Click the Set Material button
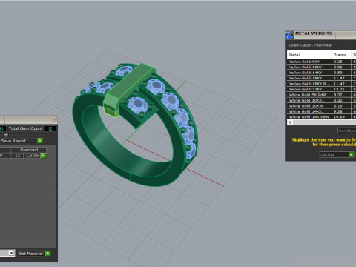Screen dimensions: 356x267 point(31,254)
